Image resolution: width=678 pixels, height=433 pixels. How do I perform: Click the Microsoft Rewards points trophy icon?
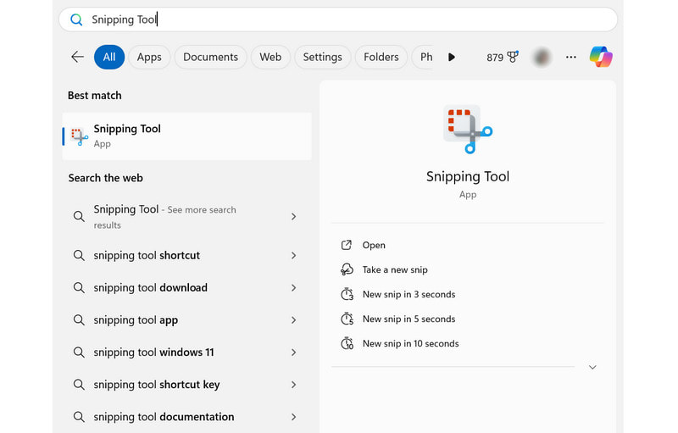tap(513, 57)
